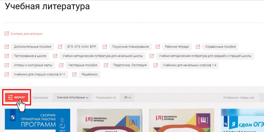The height and width of the screenshot is (132, 264).
Task: Open the Справочные пособия category label
Action: pos(220,47)
